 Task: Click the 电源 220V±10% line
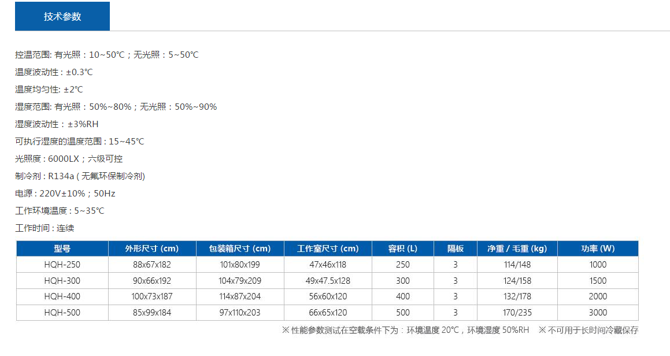(65, 193)
